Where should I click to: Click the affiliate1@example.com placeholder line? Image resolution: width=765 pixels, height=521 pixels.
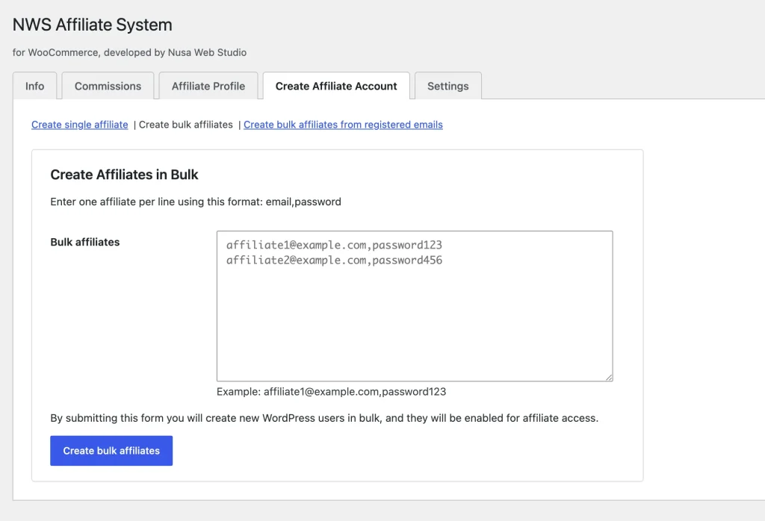(334, 245)
